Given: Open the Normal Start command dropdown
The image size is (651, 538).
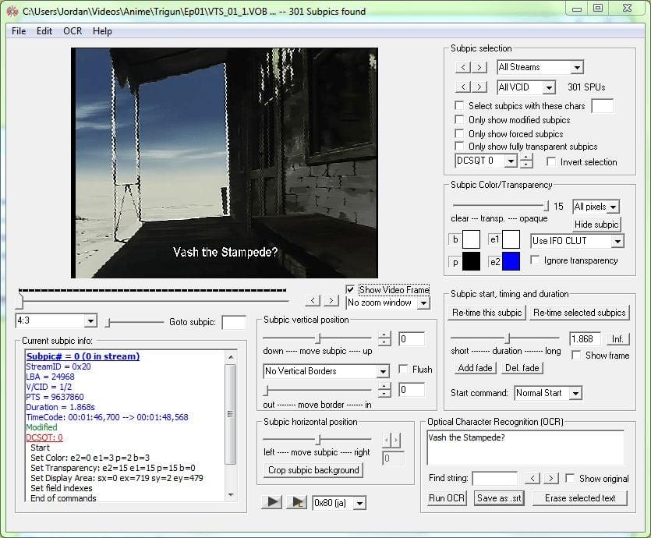Looking at the screenshot, I should coord(548,393).
